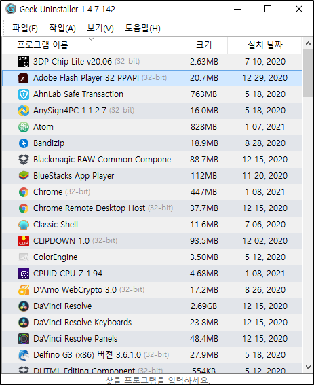Viewport: 314px width, 385px height.
Task: Click the Classic Shell icon
Action: (24, 225)
